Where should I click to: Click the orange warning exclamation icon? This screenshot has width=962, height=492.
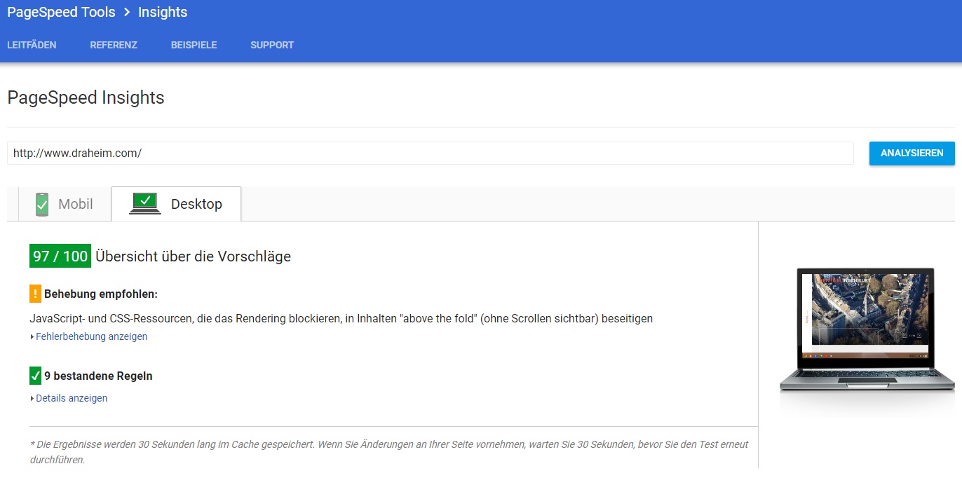click(x=36, y=294)
